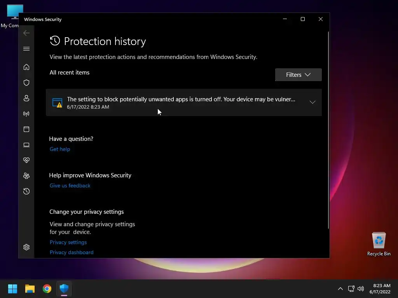Close the Windows Security window
398x298 pixels.
[321, 19]
